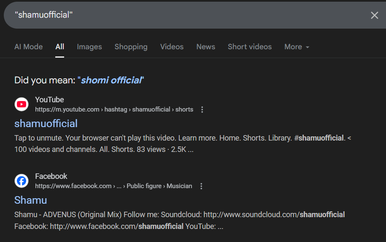Open the three-dot menu for the Facebook result
Image resolution: width=386 pixels, height=242 pixels.
pyautogui.click(x=201, y=186)
